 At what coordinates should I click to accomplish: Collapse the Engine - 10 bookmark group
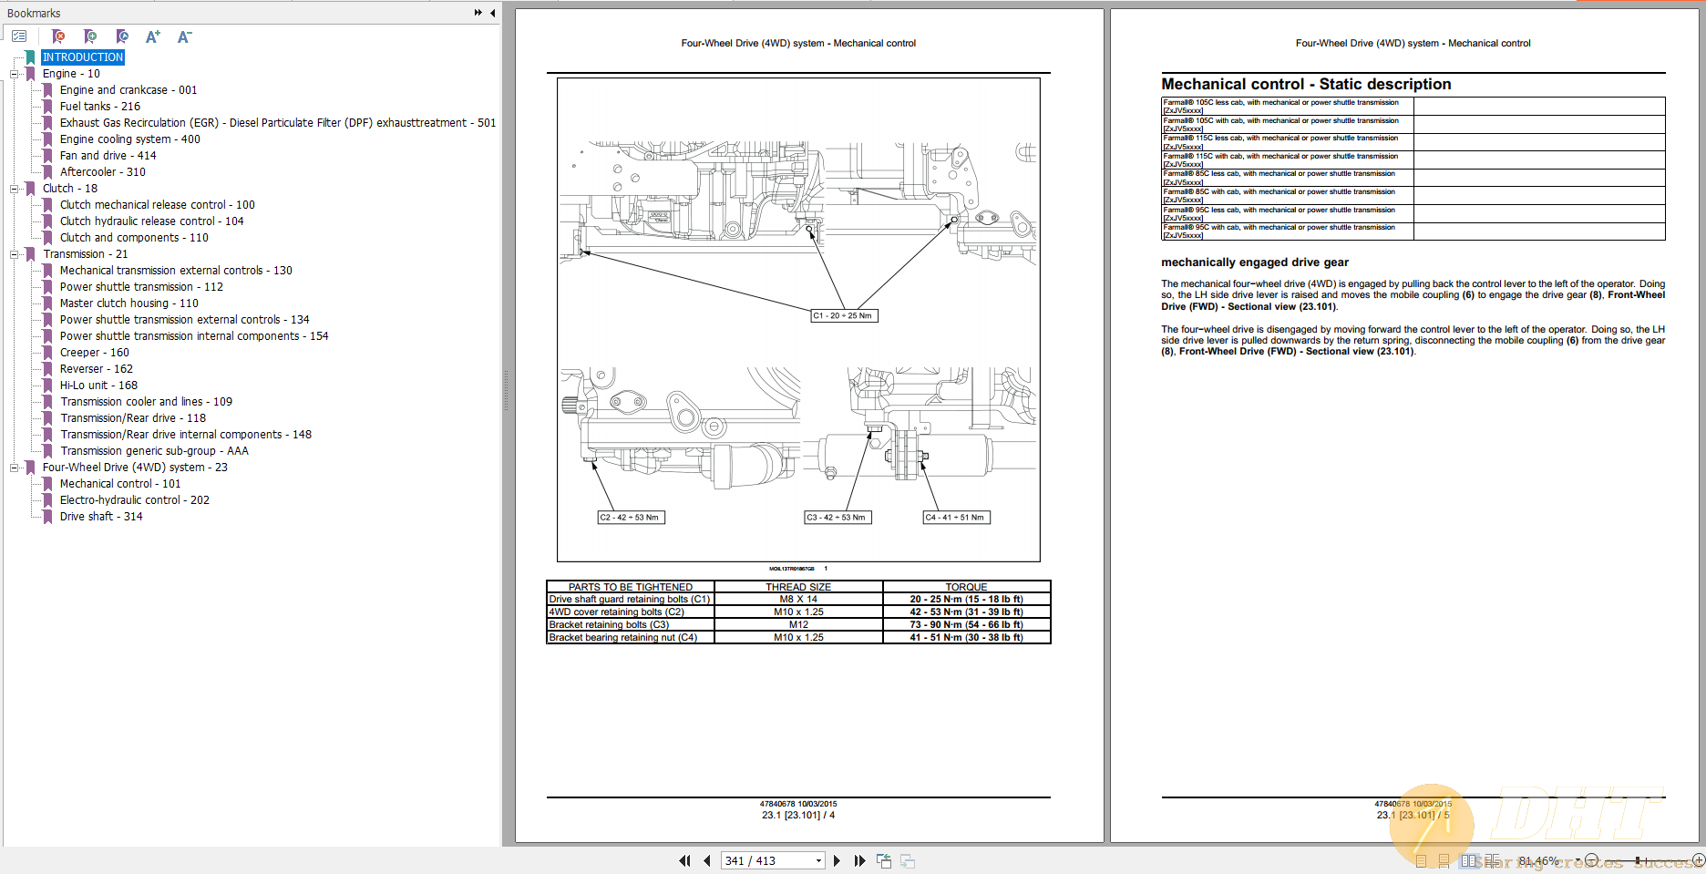(14, 73)
